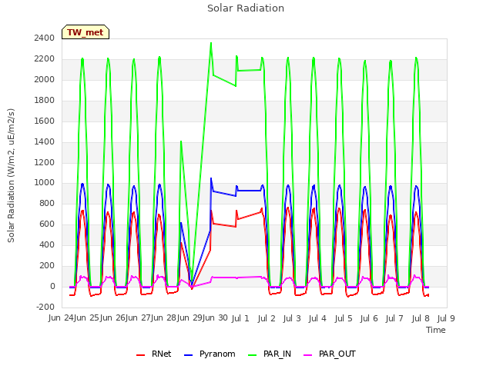This screenshot has width=493, height=369.
Task: Click the y-axis title Solar Radiation (W/m2, uE/m2/s)
Action: [11, 175]
